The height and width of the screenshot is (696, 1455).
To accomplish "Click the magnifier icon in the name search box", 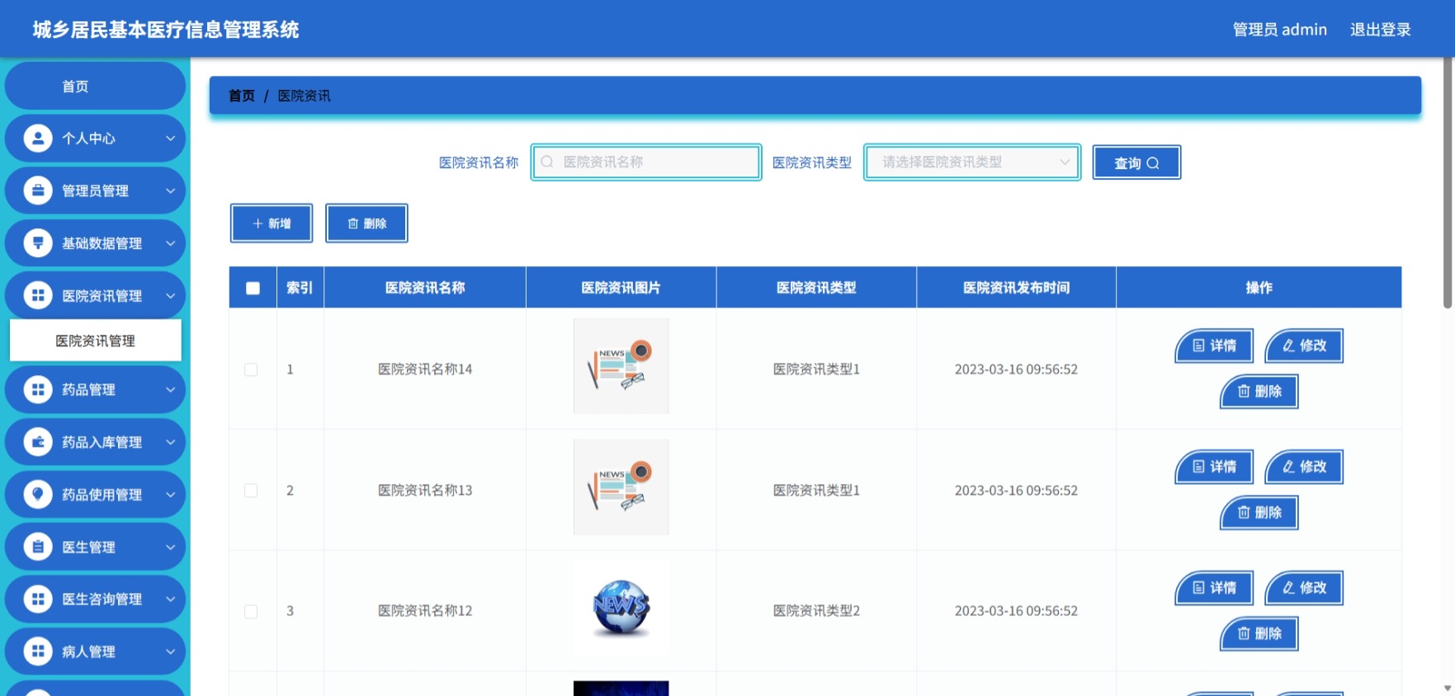I will coord(547,162).
